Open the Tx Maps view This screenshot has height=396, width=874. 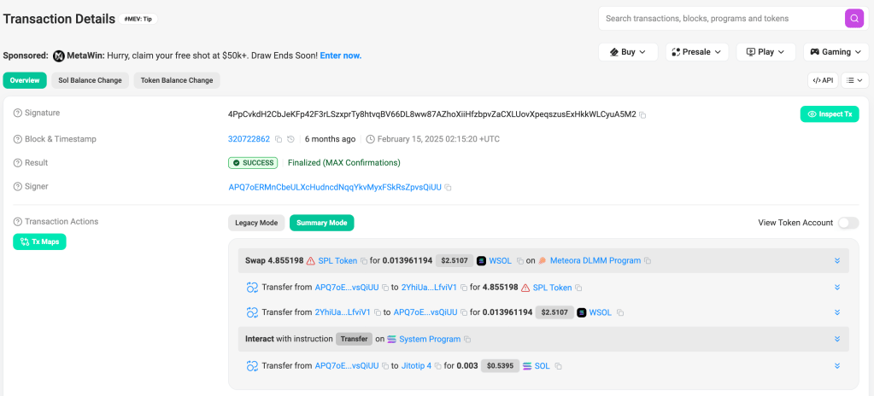click(39, 242)
